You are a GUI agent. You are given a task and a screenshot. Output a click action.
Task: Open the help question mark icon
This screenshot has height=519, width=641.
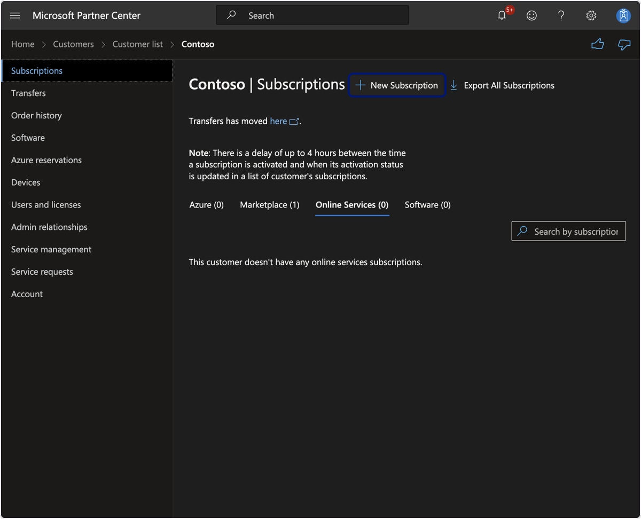(x=561, y=15)
